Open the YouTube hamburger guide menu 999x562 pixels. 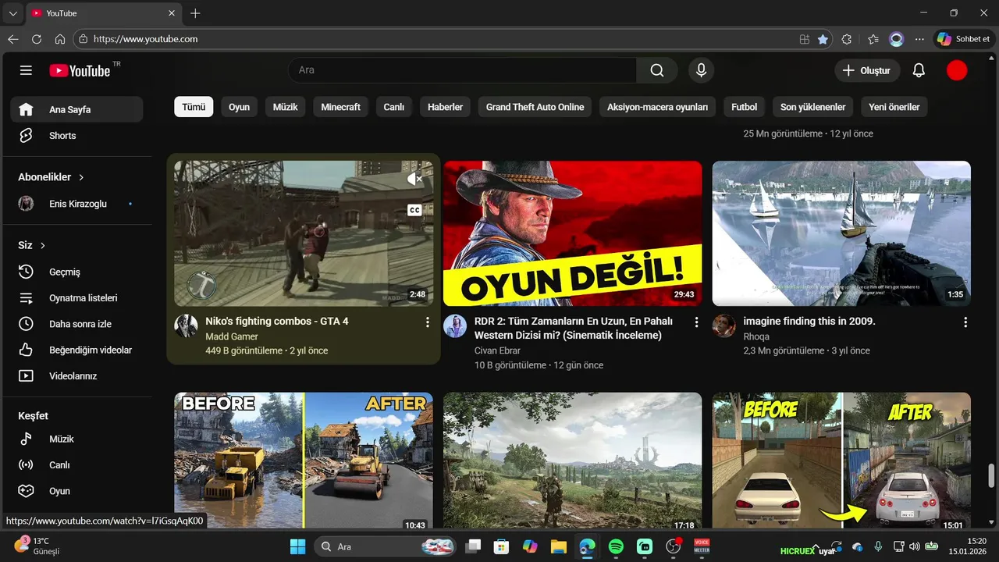(26, 70)
